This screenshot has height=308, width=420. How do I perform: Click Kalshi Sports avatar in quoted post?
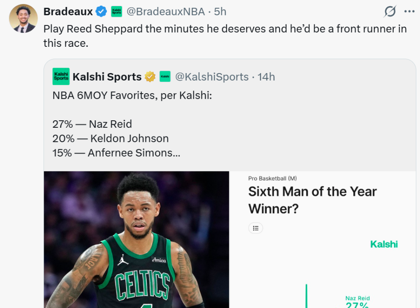pyautogui.click(x=61, y=77)
